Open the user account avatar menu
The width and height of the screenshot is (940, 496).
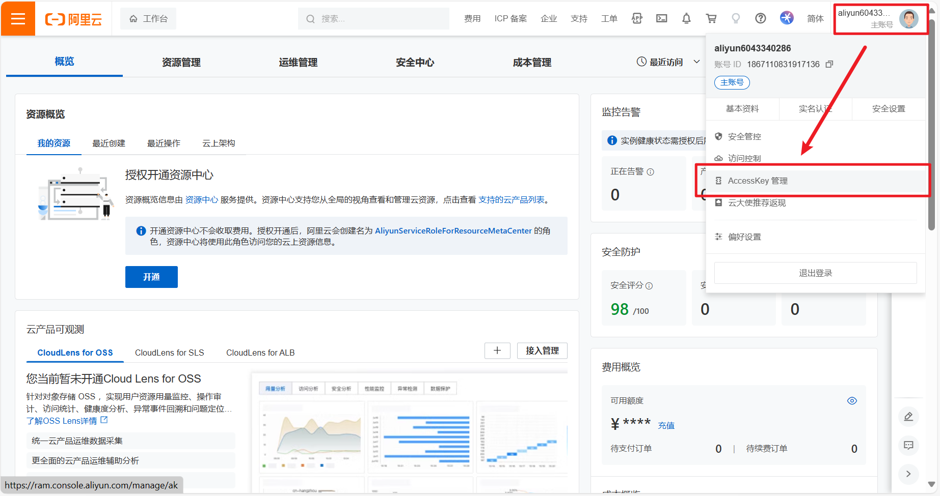(x=908, y=19)
